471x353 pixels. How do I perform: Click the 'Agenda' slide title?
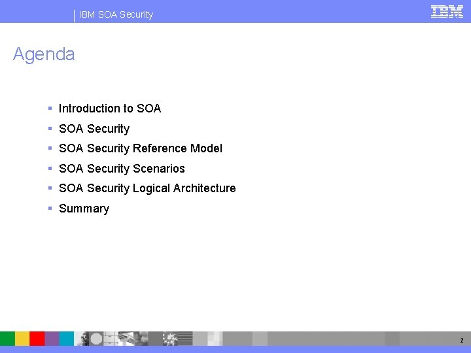click(44, 54)
